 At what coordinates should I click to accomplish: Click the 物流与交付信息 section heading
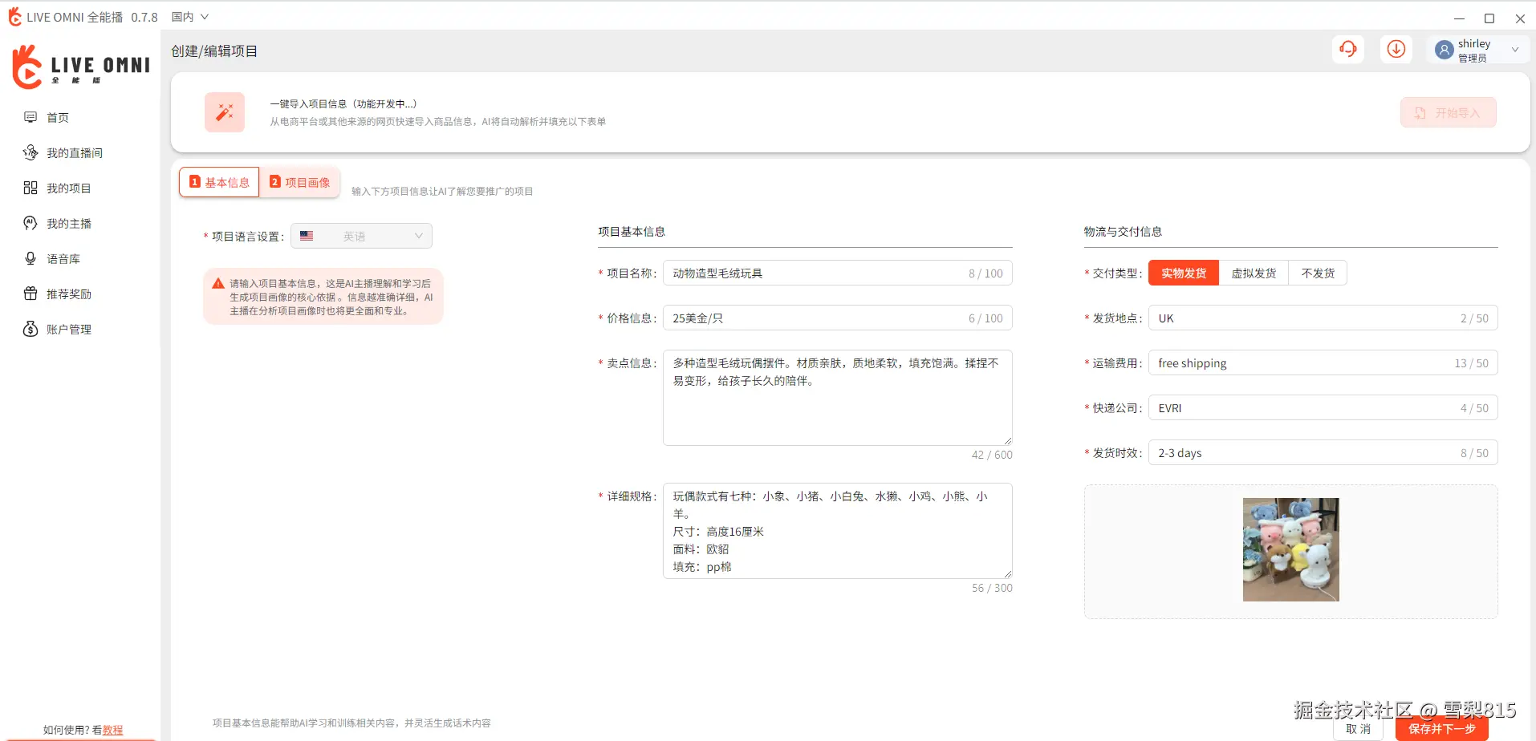tap(1123, 232)
